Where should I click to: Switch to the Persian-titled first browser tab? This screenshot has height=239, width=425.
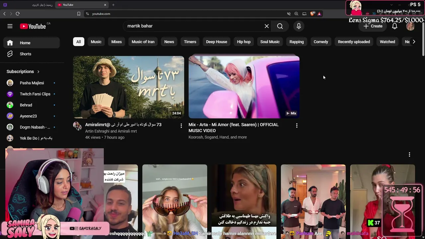[28, 5]
